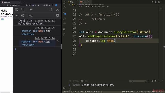Open the VS Code Manage gear icon
Image resolution: width=165 pixels, height=93 pixels.
point(64,88)
